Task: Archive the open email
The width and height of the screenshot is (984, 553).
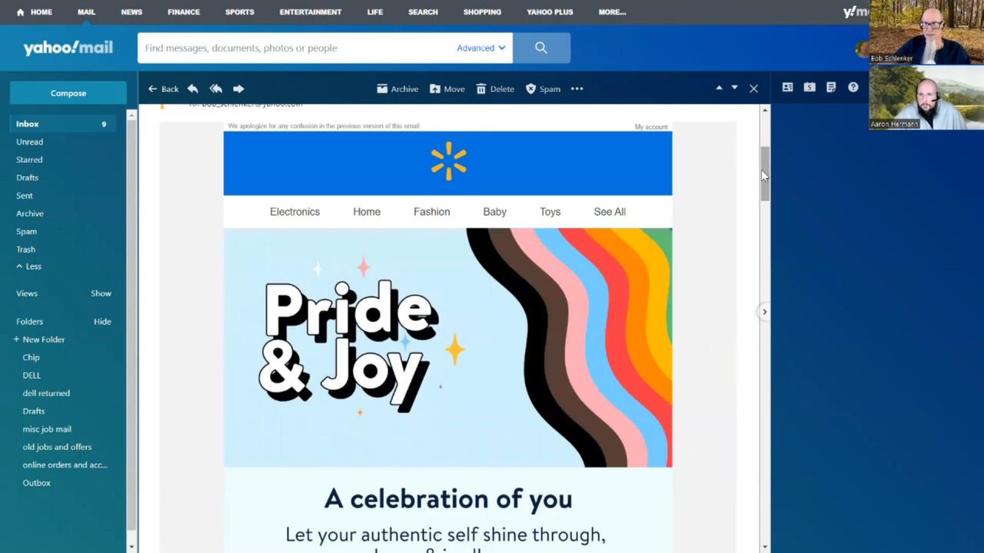Action: tap(397, 89)
